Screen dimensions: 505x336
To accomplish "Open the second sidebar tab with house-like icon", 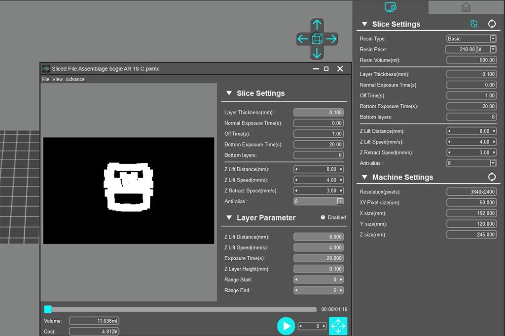I will tap(466, 7).
